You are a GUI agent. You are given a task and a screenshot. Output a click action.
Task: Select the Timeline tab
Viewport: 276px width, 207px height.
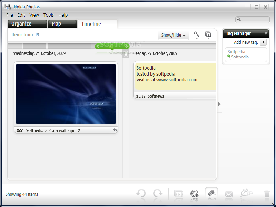pos(97,24)
